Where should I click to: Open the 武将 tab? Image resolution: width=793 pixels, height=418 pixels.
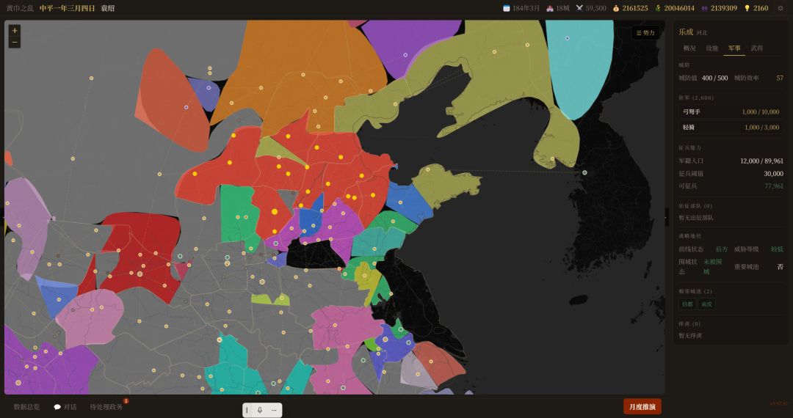[x=757, y=48]
